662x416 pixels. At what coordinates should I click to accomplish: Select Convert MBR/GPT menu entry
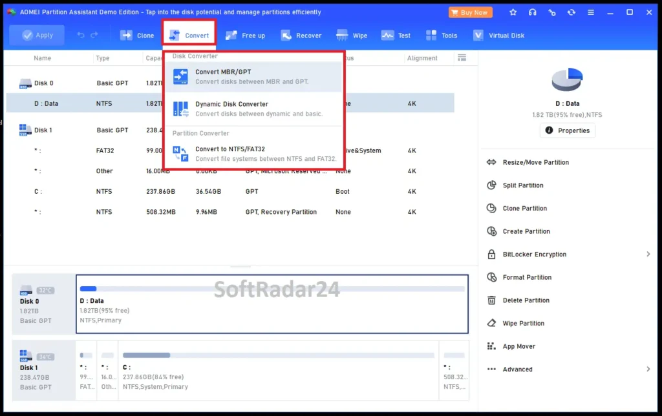(x=253, y=77)
